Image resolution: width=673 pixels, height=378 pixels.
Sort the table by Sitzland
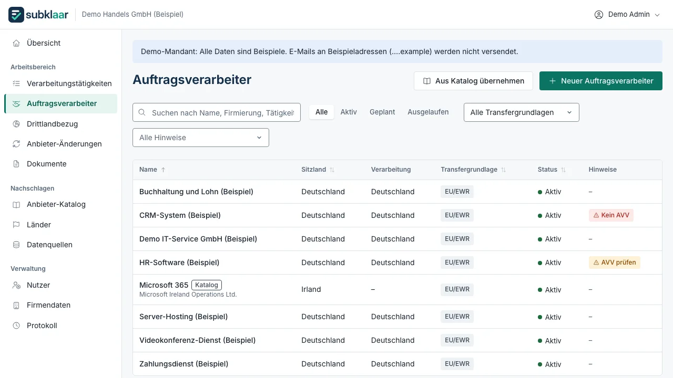tap(318, 170)
